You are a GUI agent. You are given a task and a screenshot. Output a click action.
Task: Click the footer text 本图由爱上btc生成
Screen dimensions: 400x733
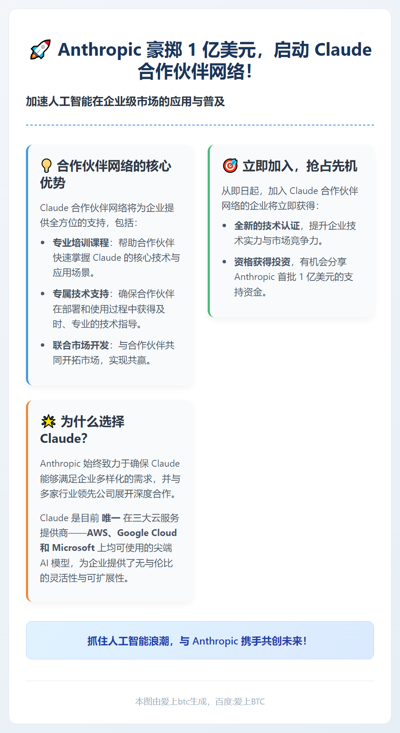click(x=171, y=702)
